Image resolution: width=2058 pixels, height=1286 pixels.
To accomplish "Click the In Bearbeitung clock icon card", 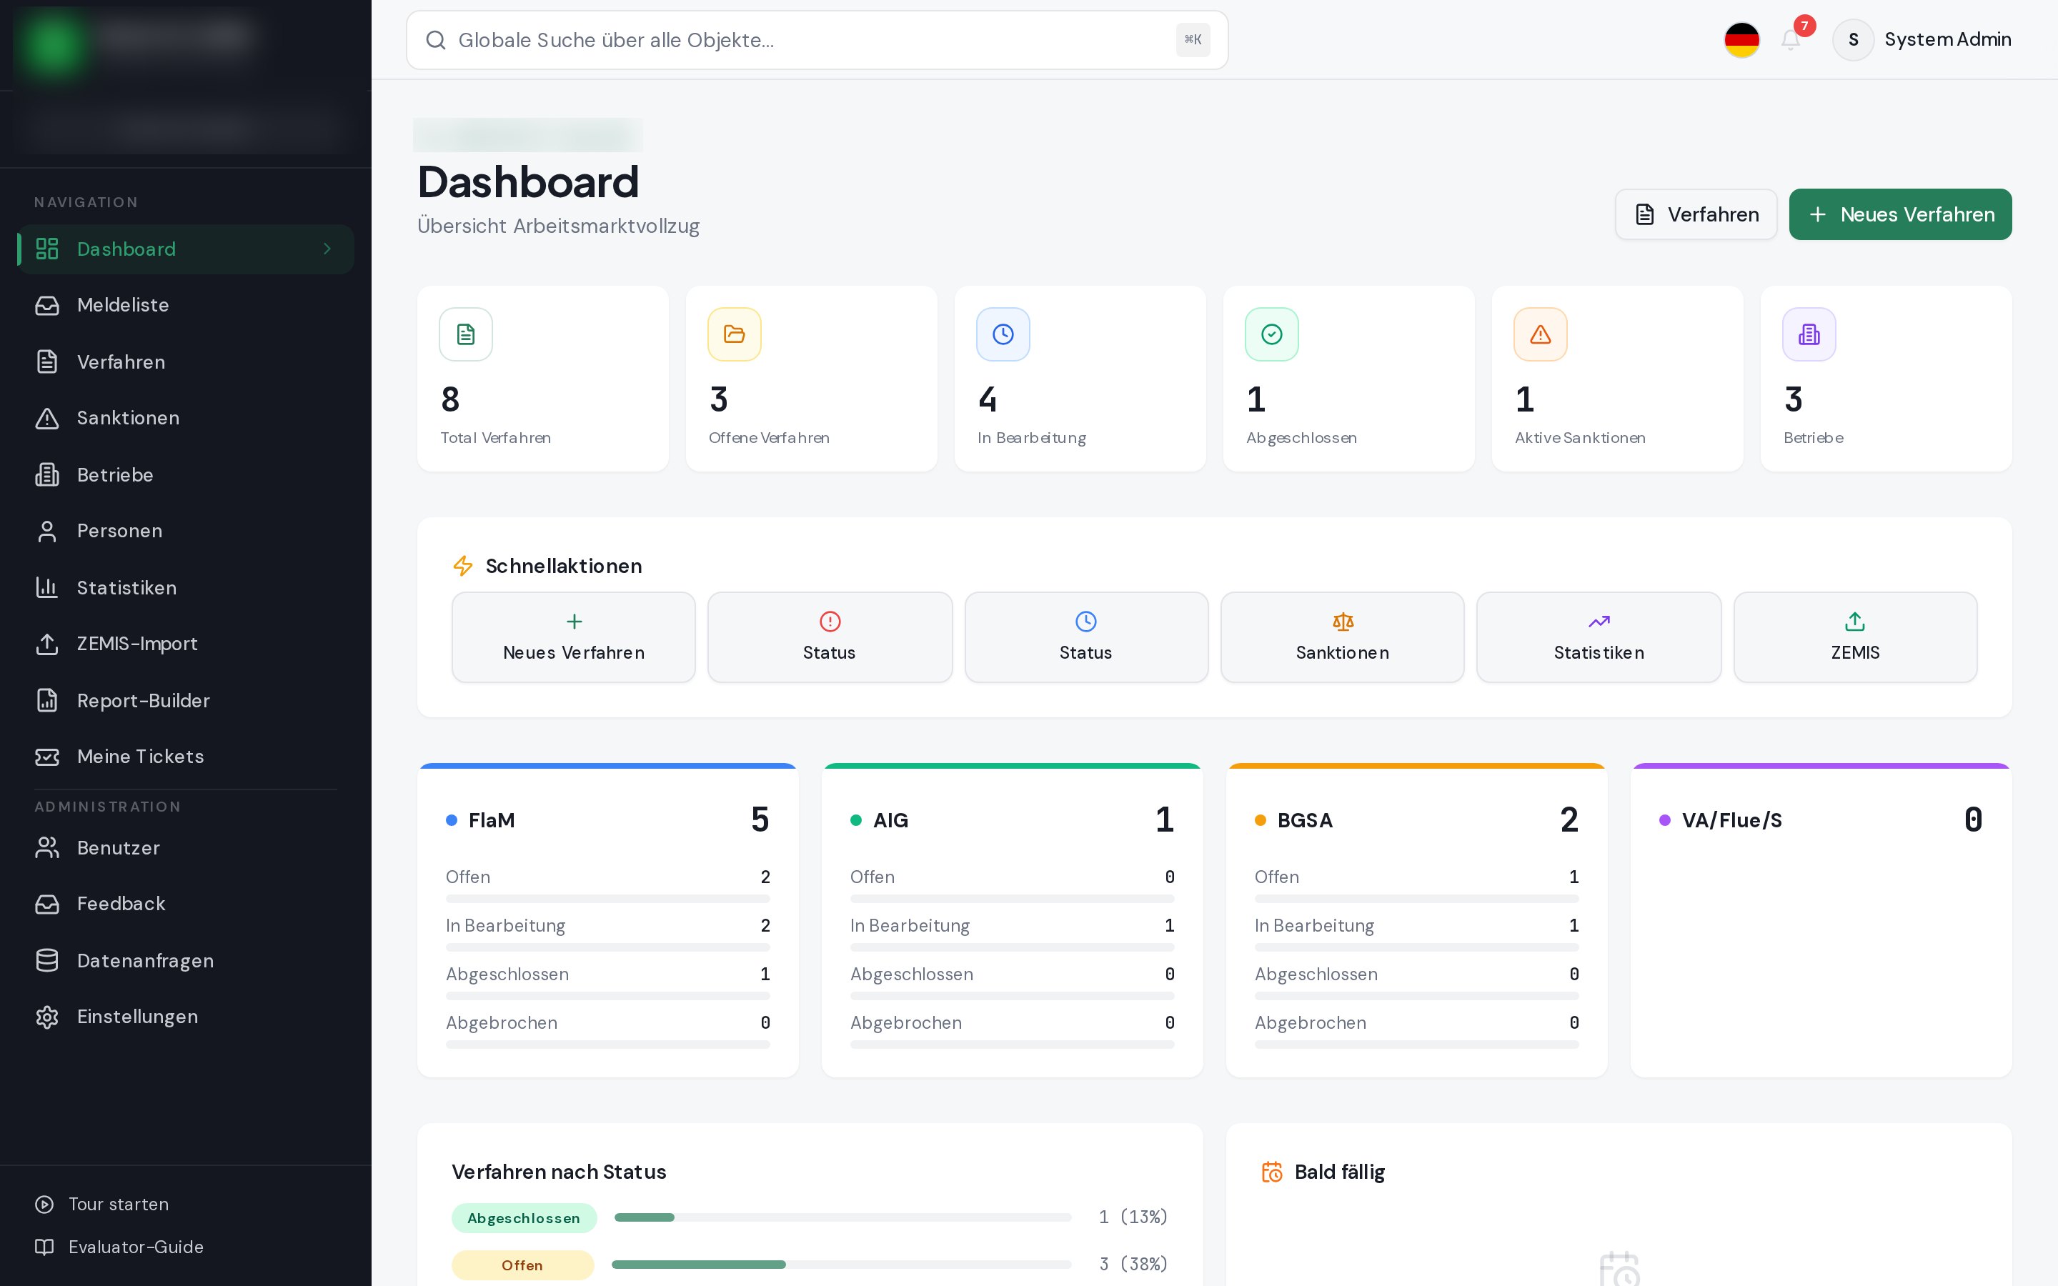I will click(1003, 334).
